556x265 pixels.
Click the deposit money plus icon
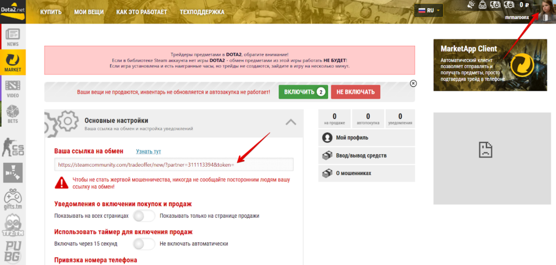[495, 4]
